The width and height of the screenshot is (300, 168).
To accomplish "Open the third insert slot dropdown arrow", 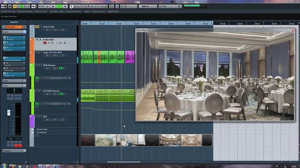I will coord(24,48).
